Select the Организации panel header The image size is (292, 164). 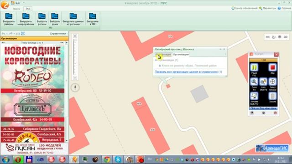[34, 38]
